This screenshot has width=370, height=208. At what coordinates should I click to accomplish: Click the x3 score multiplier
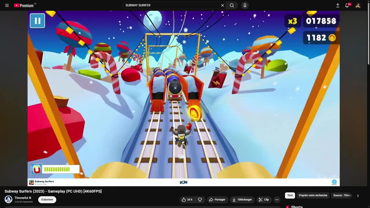[x=293, y=21]
